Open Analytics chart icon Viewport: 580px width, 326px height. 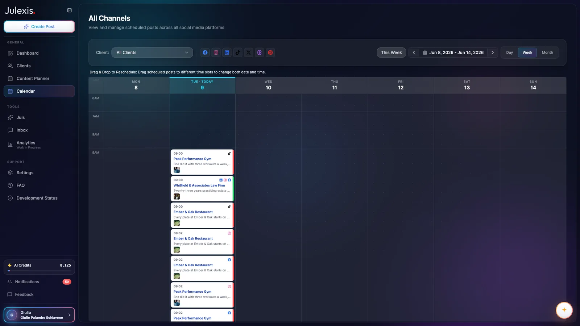click(x=10, y=145)
